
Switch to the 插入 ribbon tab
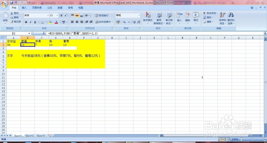24,8
